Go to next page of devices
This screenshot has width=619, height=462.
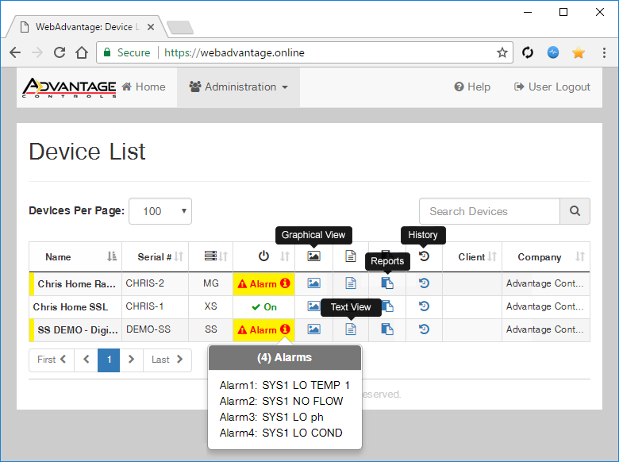tap(131, 360)
